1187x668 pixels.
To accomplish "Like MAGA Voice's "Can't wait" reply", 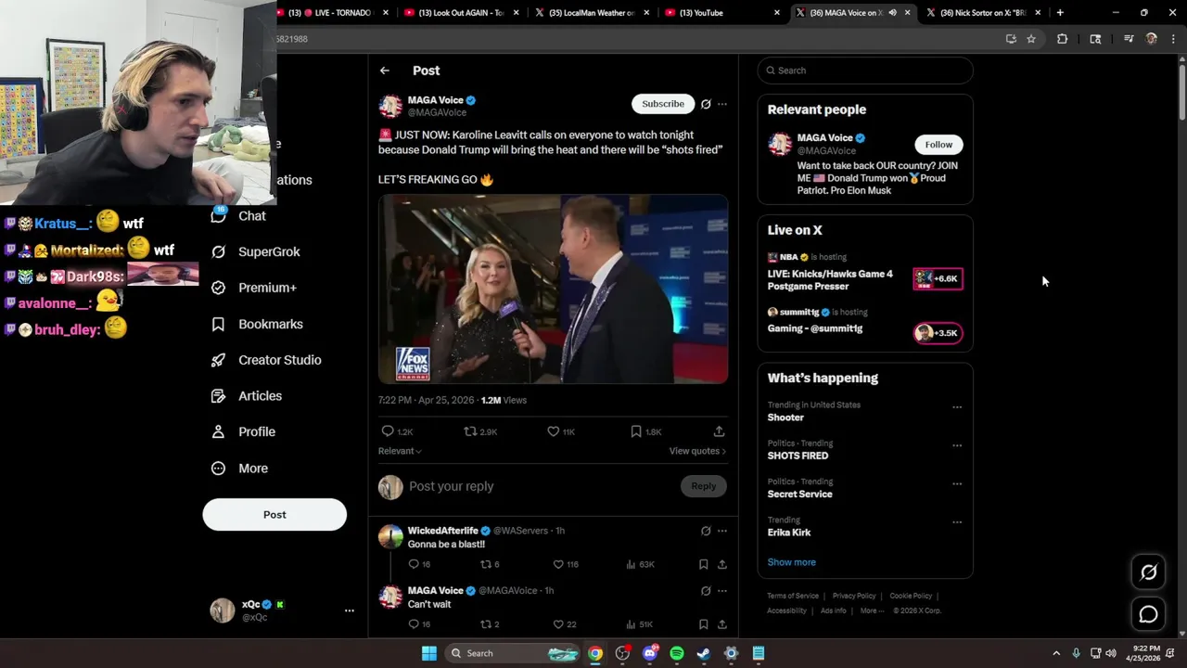I will (x=565, y=624).
